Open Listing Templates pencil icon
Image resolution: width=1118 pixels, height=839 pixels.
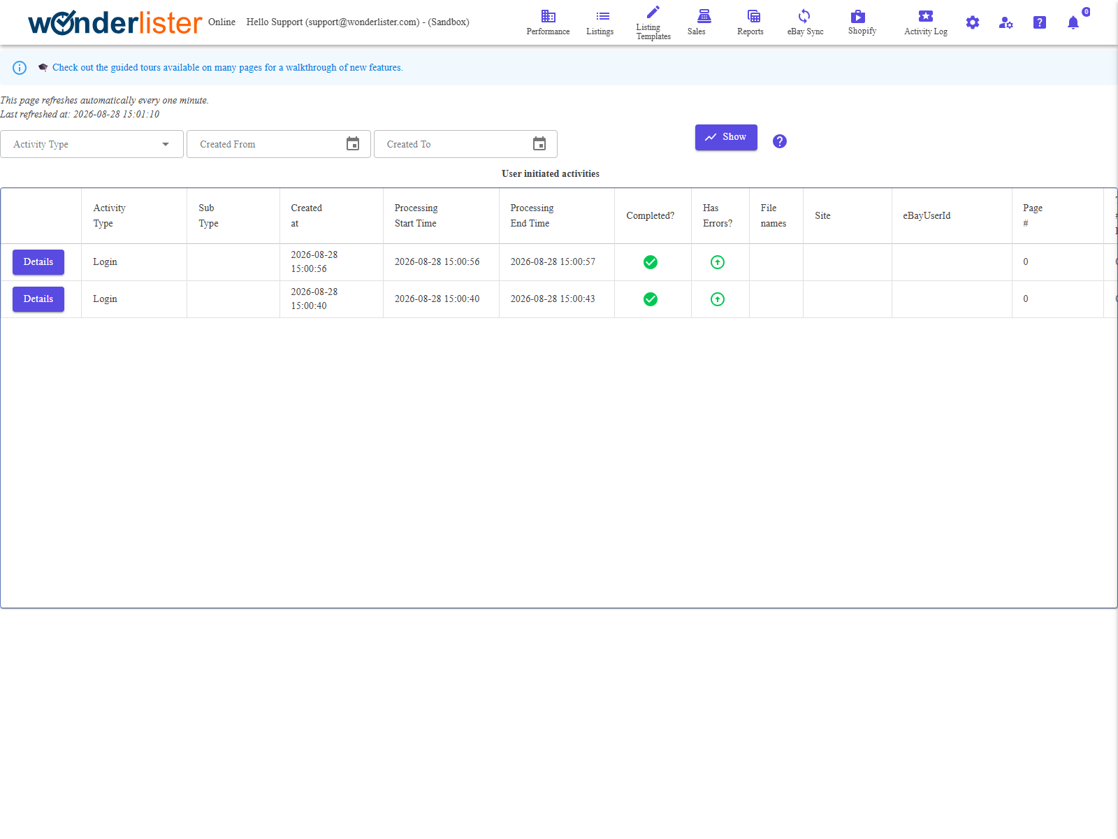click(653, 12)
